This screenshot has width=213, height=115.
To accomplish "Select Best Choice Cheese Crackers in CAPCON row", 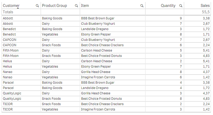I will pos(102,45).
